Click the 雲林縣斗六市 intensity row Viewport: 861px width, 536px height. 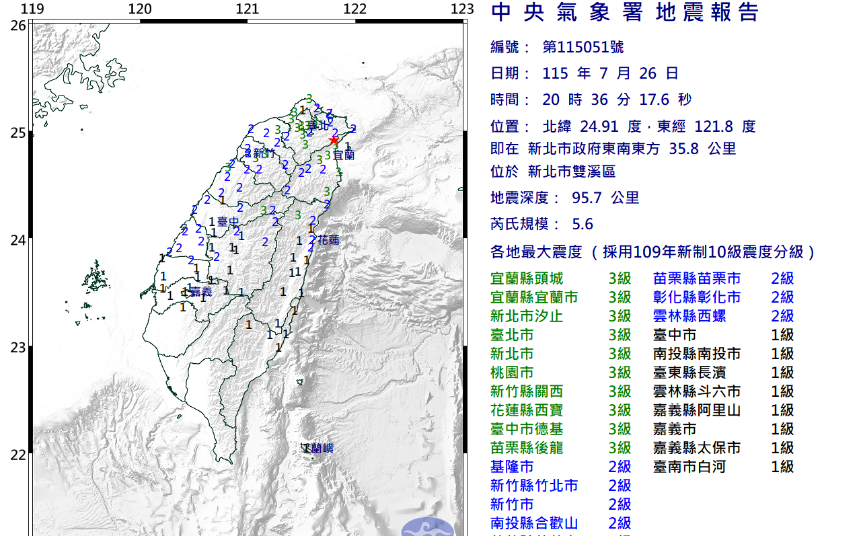point(724,391)
